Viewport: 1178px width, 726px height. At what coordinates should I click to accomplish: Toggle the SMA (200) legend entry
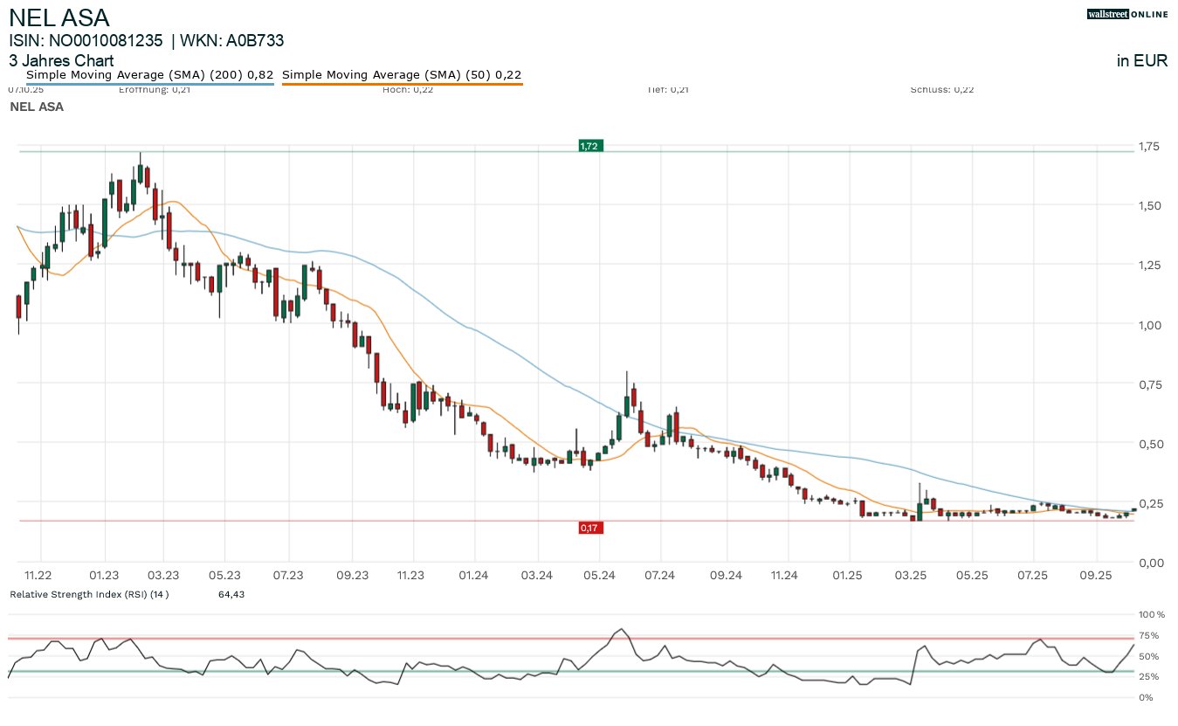149,75
